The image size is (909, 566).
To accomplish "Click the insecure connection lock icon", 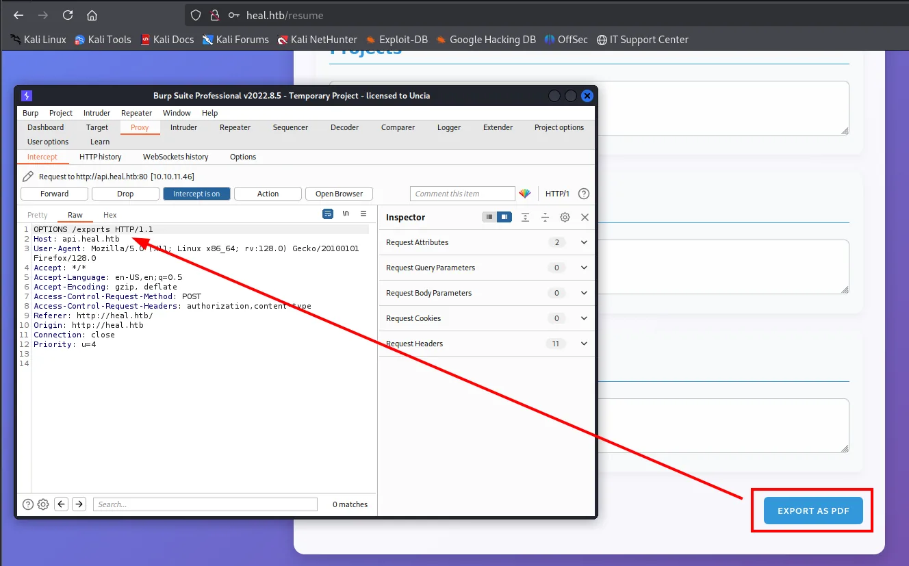I will (214, 15).
